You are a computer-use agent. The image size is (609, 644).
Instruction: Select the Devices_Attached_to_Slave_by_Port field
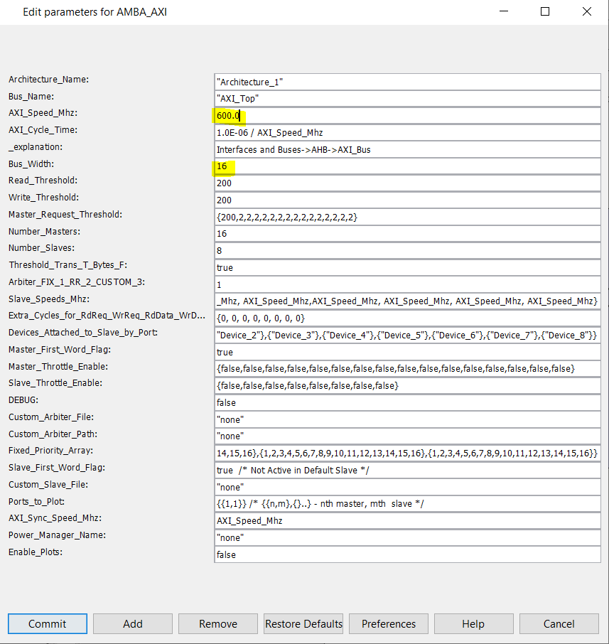(407, 335)
